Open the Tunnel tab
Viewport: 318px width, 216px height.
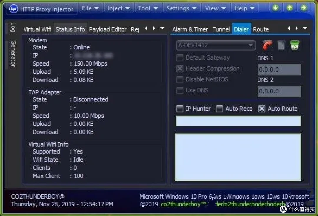(221, 29)
